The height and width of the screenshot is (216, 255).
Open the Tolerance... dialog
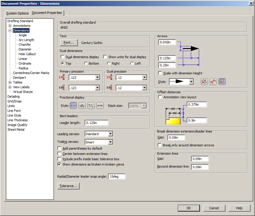tap(68, 186)
